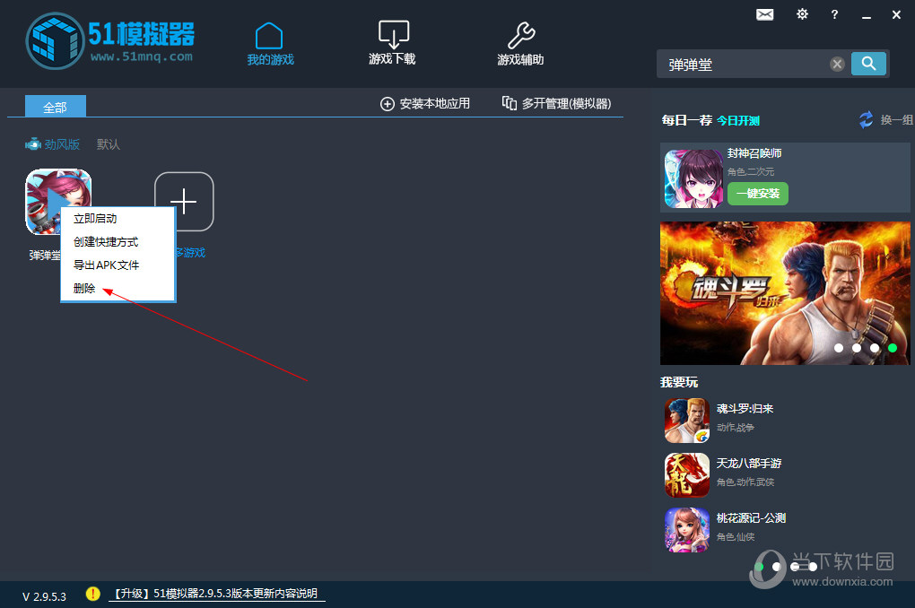Click 一键安装 for 封神召唤师

(x=757, y=193)
